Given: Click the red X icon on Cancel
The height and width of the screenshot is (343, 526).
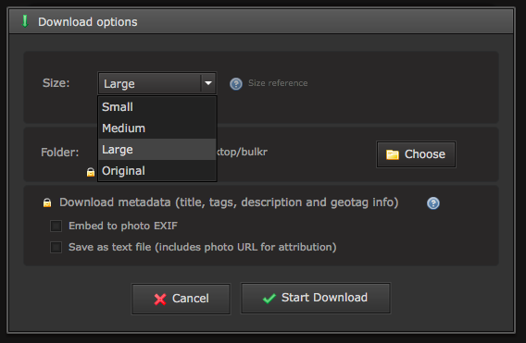Looking at the screenshot, I should coord(160,299).
